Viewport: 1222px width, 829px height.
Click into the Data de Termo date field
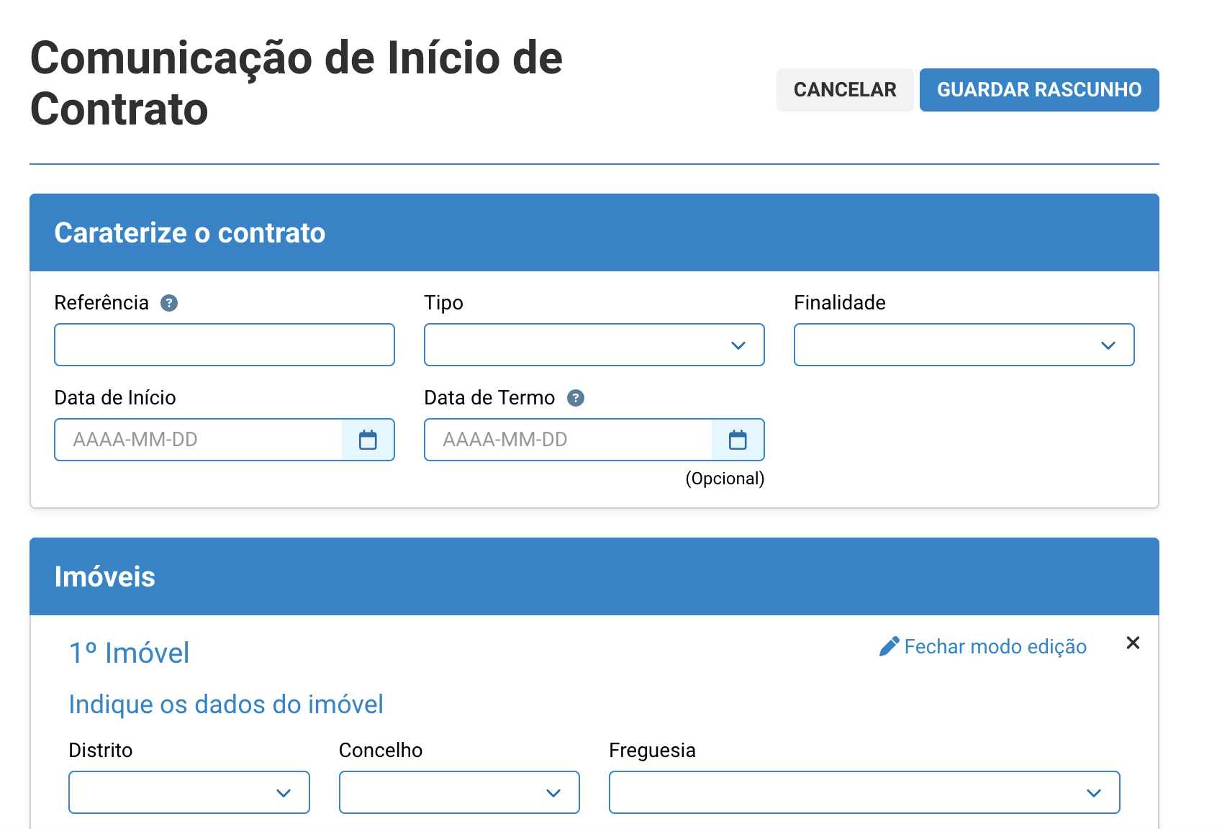pyautogui.click(x=569, y=440)
